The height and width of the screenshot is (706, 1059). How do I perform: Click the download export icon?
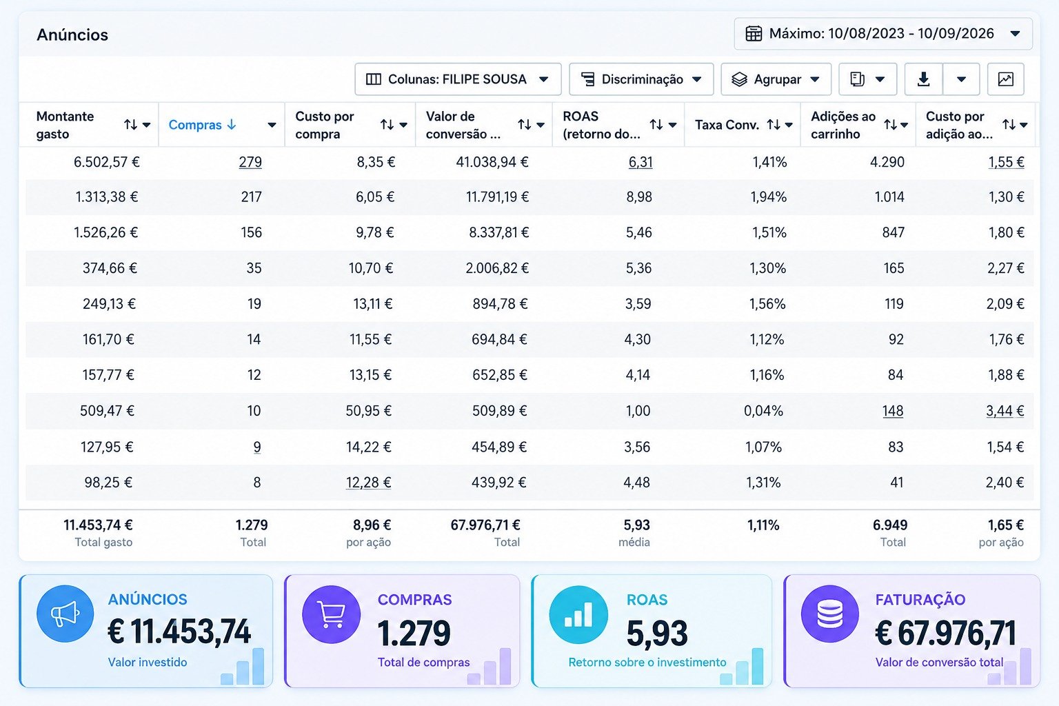point(924,79)
